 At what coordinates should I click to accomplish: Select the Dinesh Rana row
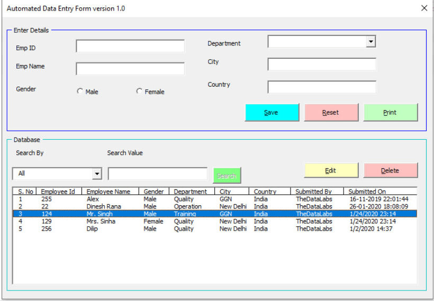pos(215,206)
